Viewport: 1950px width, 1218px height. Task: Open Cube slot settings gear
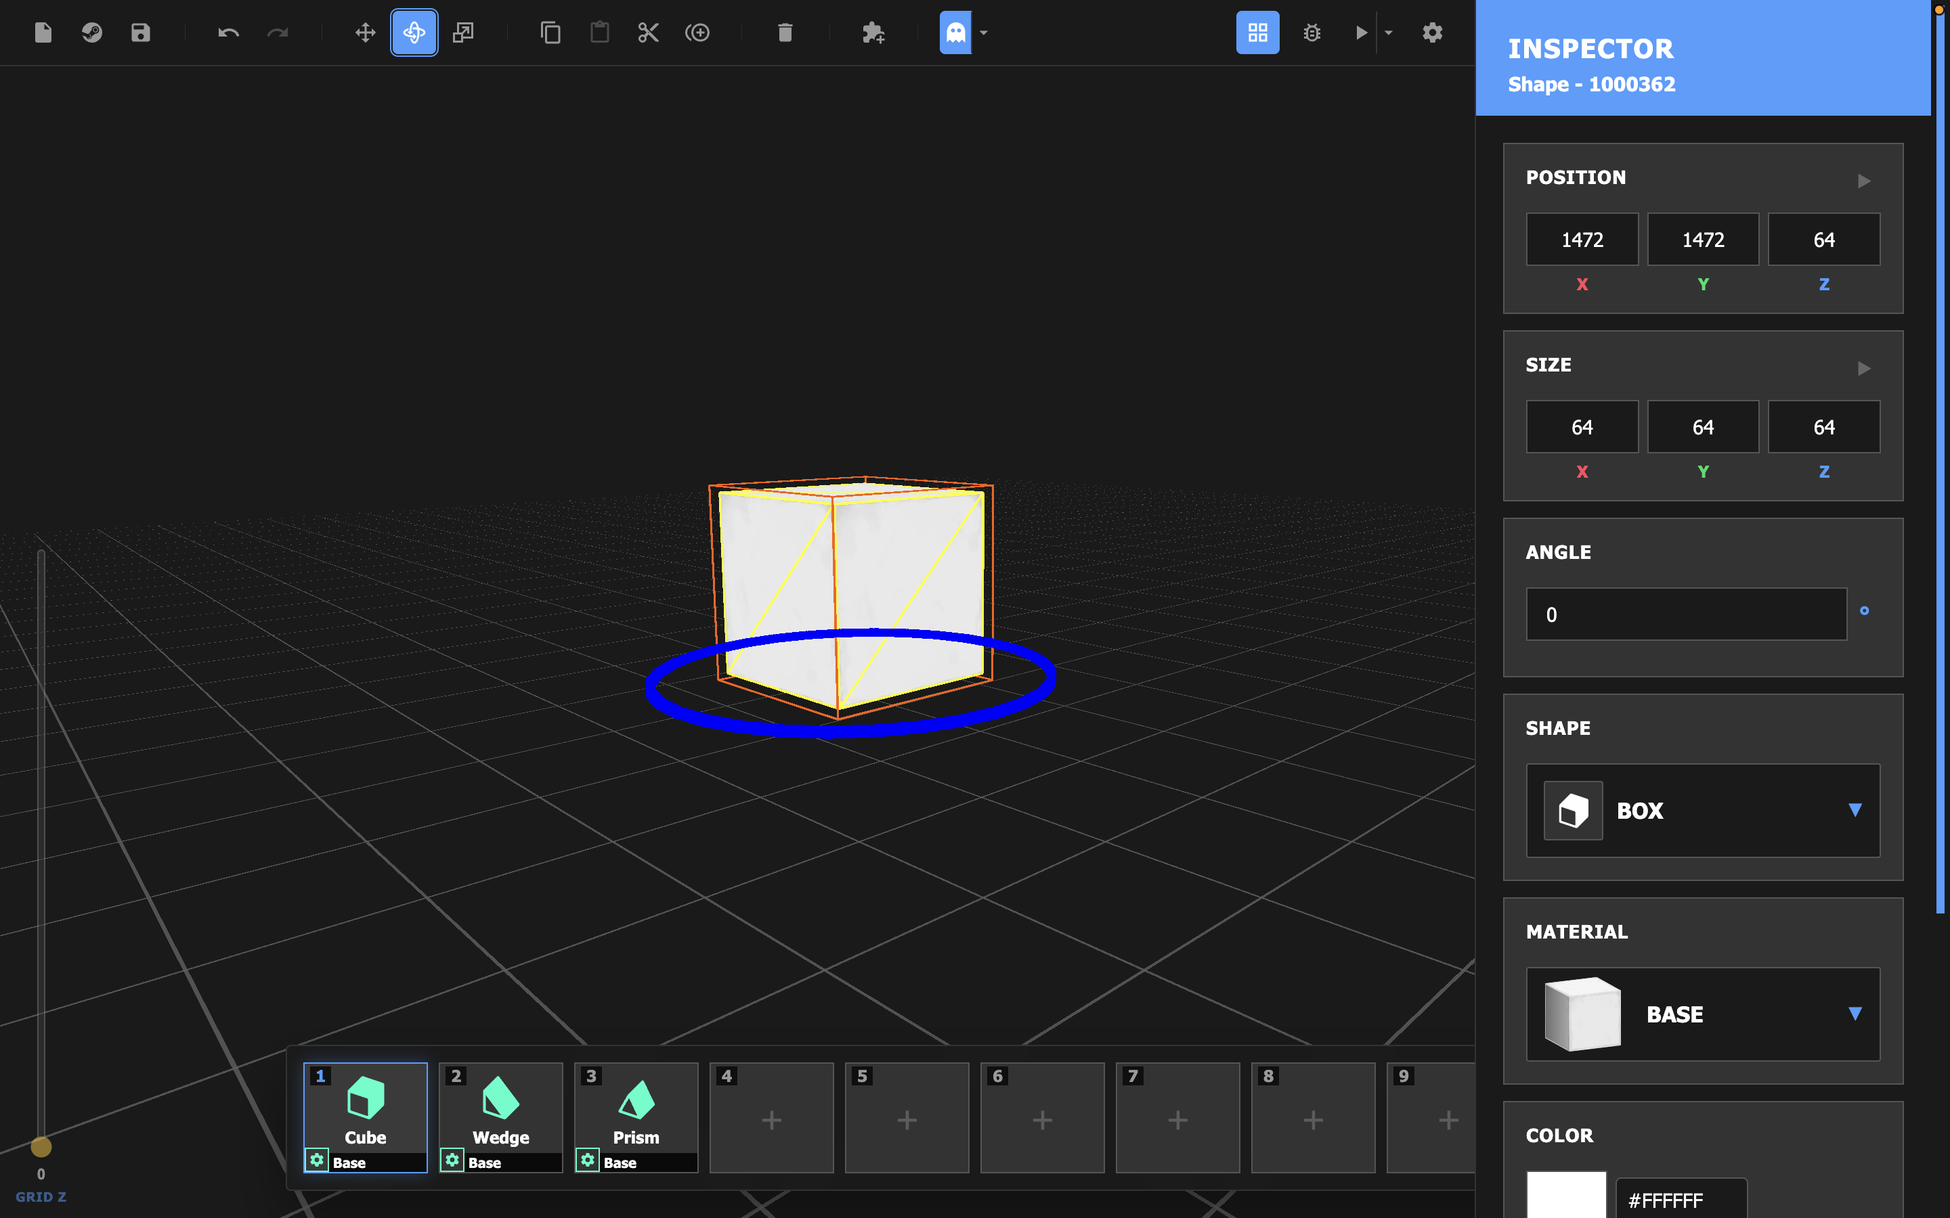pos(317,1160)
